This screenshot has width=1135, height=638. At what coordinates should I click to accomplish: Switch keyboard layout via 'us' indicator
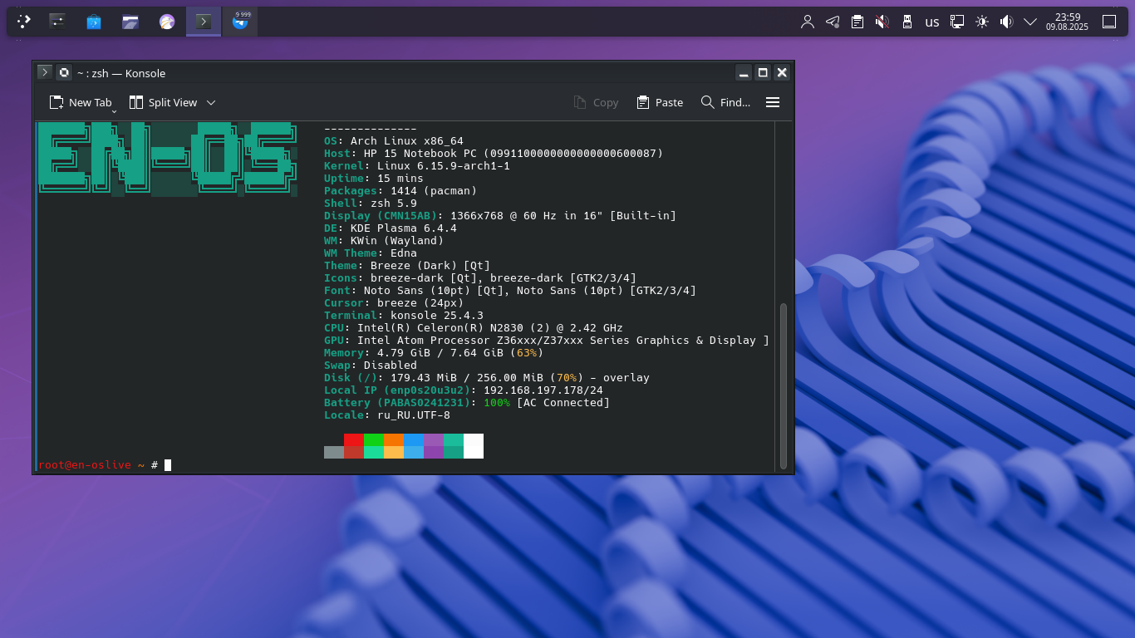[932, 22]
